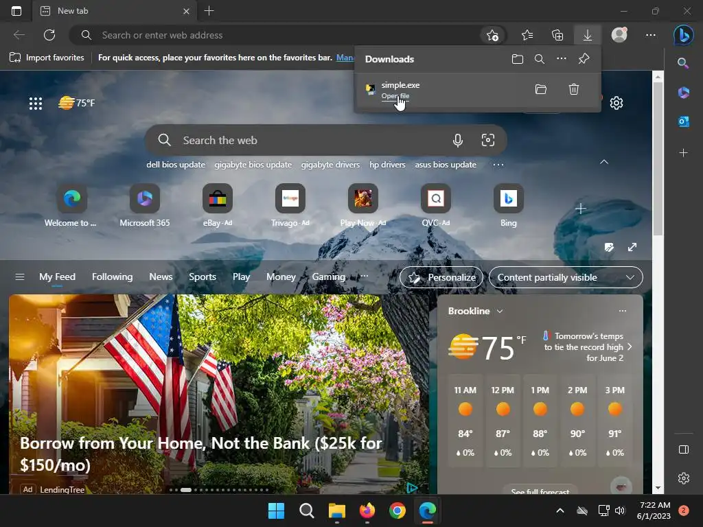Pin the Downloads panel
Screen dimensions: 703x527
point(584,59)
